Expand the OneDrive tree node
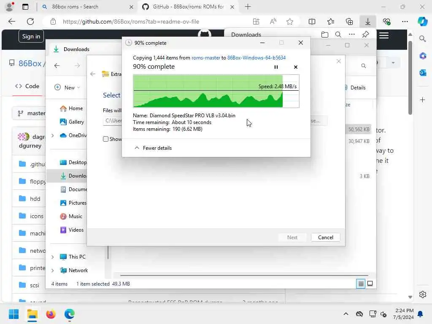The width and height of the screenshot is (432, 324). (52, 135)
